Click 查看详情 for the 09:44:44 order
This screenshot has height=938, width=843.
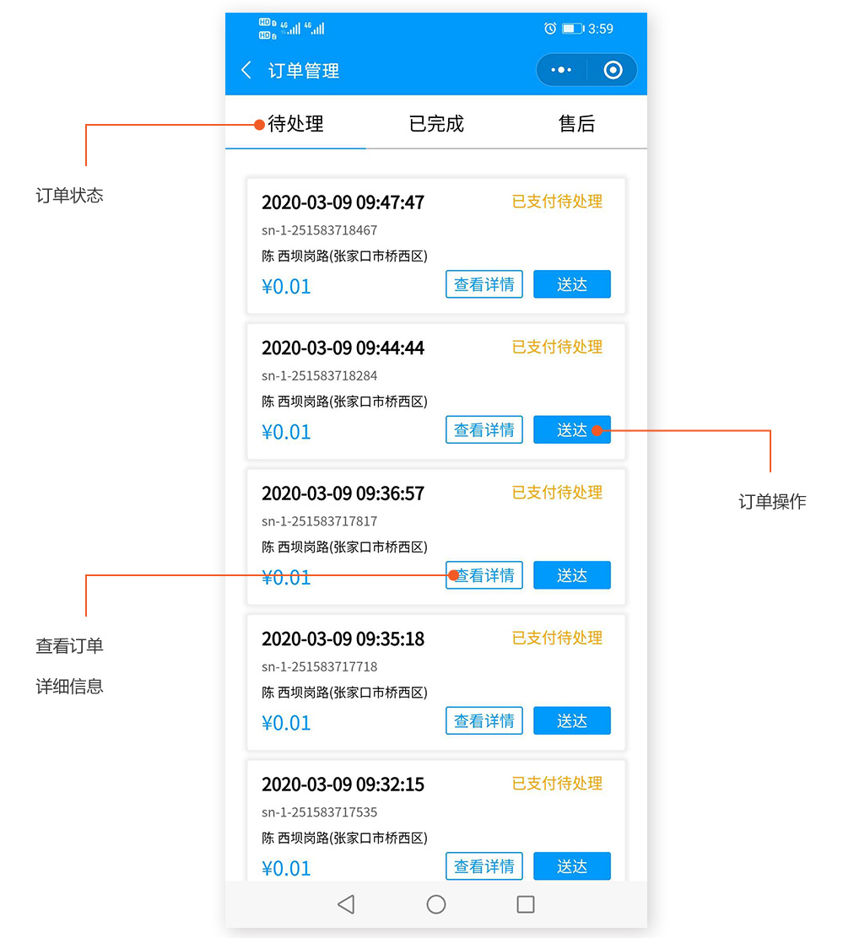click(484, 430)
